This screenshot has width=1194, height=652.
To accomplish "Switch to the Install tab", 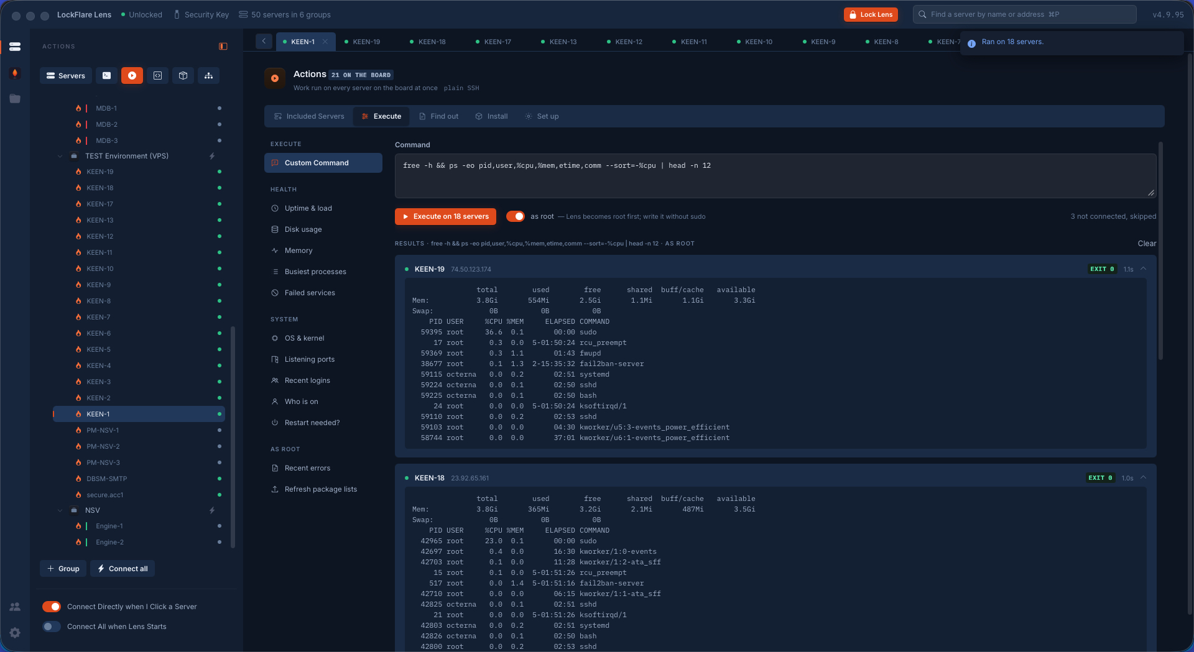I will pos(491,116).
